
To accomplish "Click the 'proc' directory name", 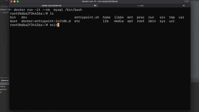I will 141,17.
